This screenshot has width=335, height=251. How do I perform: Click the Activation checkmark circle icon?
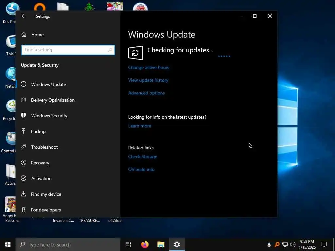tap(24, 178)
